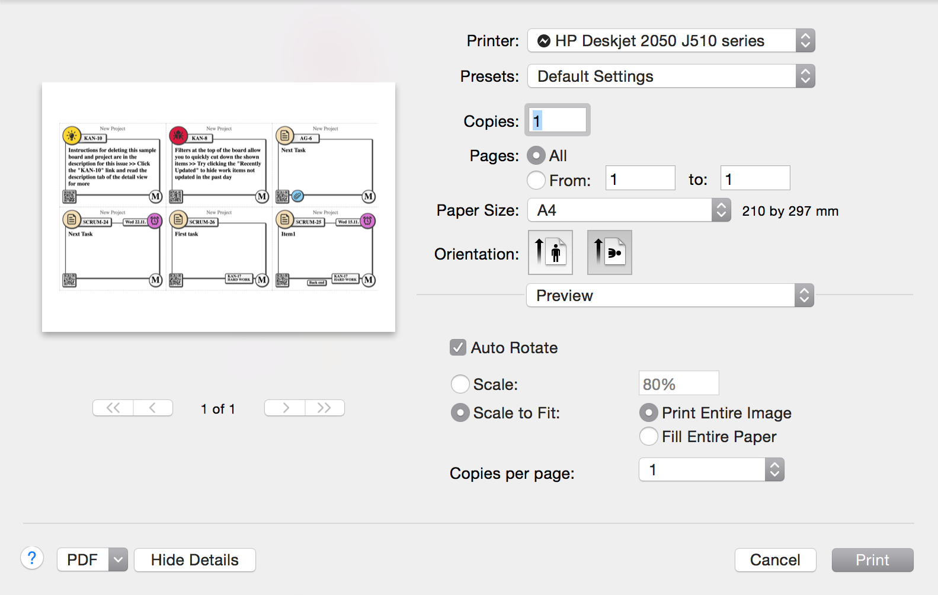Click the Copies input field
This screenshot has width=938, height=595.
tap(558, 121)
